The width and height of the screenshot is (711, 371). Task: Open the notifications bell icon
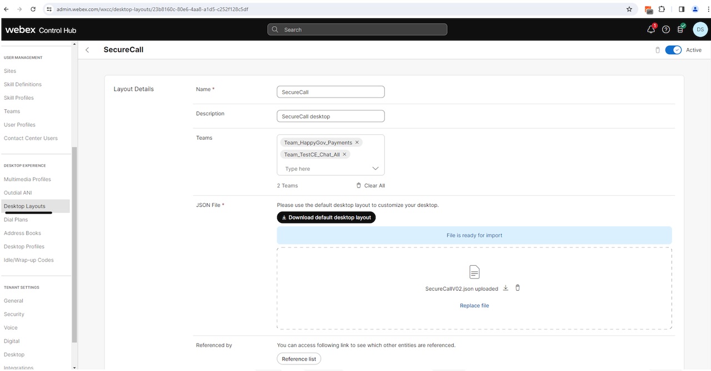click(x=651, y=29)
